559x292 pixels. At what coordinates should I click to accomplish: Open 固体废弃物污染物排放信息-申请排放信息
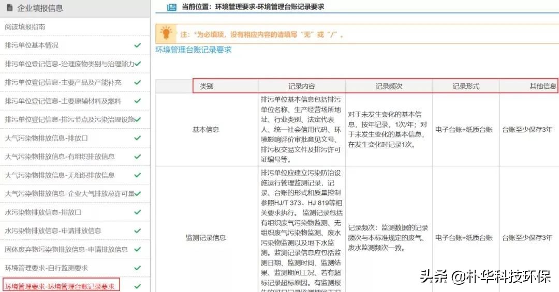66,249
